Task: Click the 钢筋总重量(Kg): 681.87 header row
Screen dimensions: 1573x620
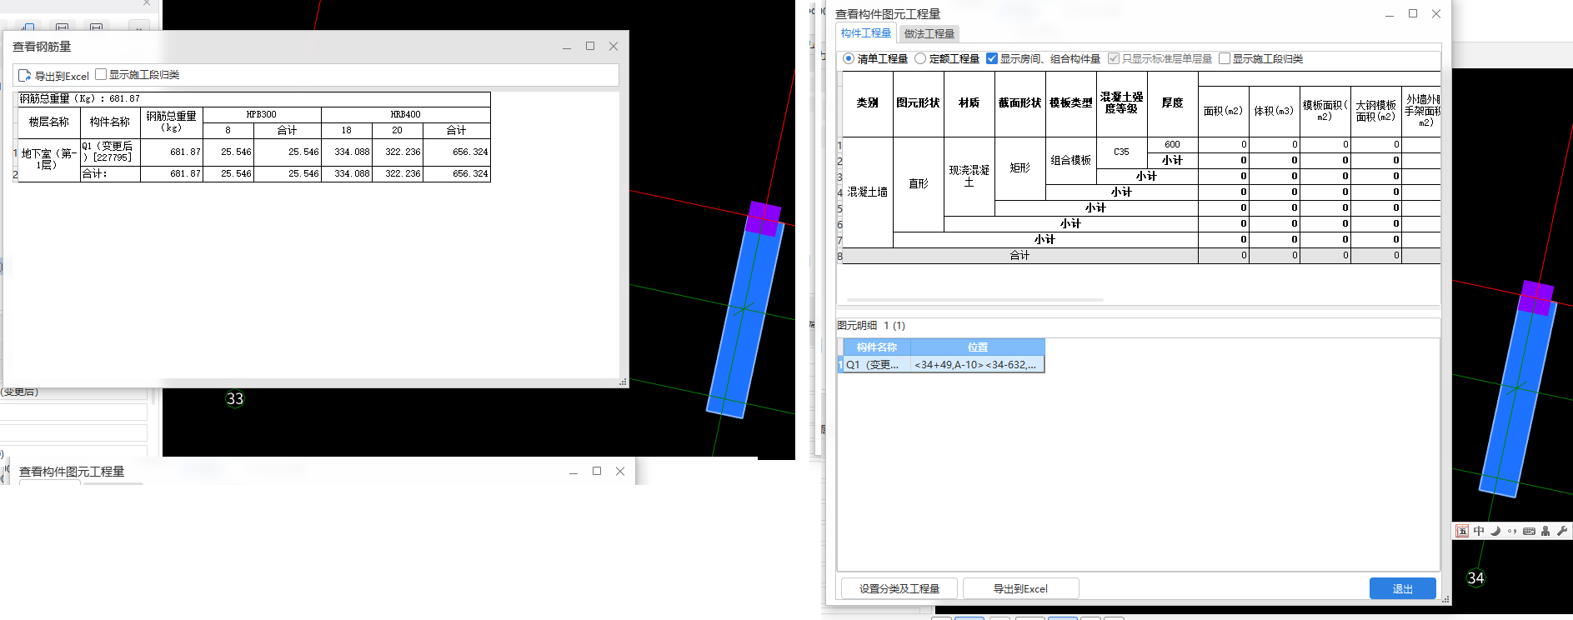Action: (253, 99)
